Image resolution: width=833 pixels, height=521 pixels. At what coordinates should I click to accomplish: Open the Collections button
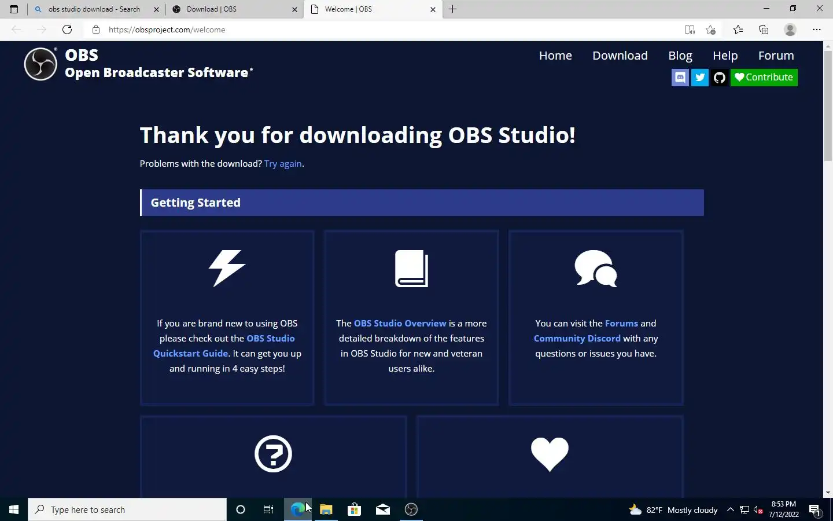[x=764, y=30]
